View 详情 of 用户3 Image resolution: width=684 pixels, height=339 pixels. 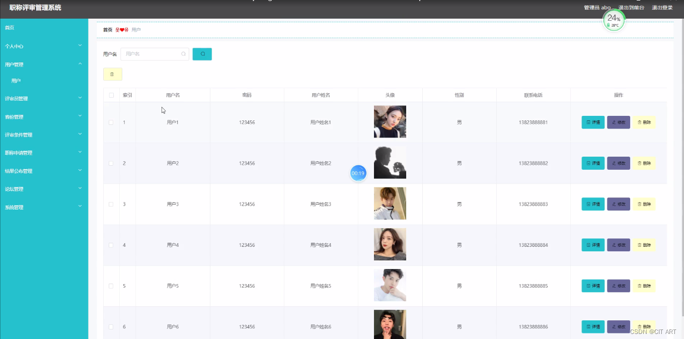[x=593, y=204]
